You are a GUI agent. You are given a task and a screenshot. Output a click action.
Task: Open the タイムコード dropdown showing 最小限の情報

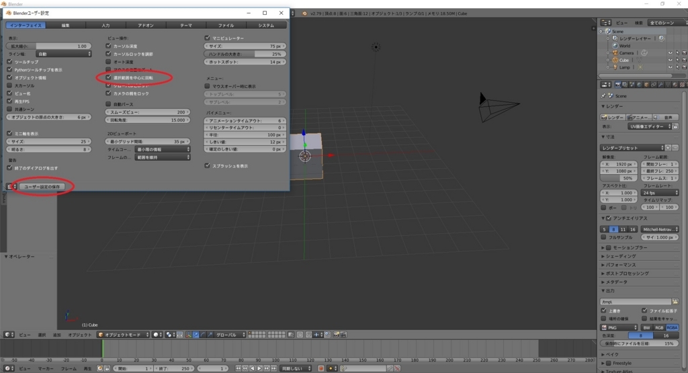tap(163, 149)
